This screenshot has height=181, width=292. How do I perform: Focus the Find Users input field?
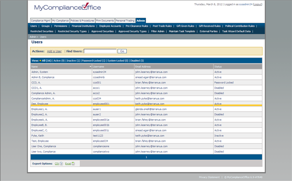click(x=100, y=51)
